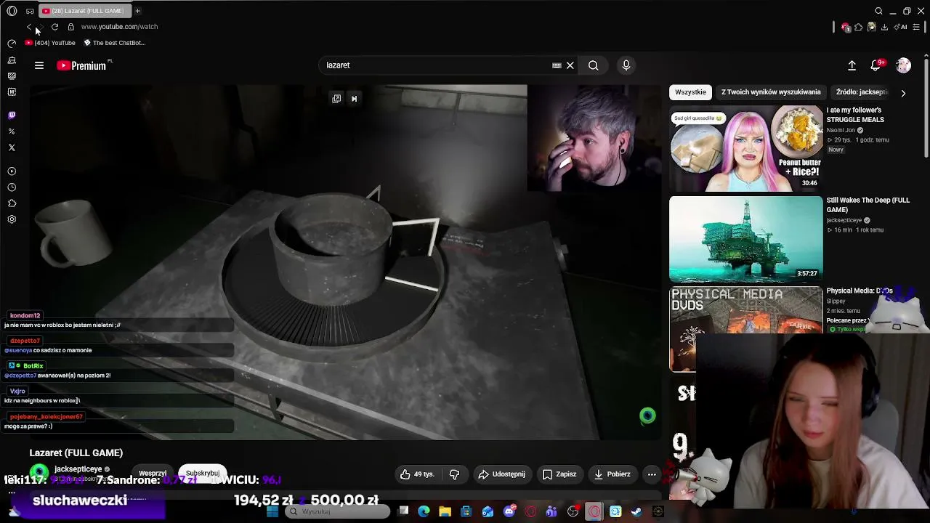Image resolution: width=930 pixels, height=523 pixels.
Task: Open the GX Control speedometer icon
Action: click(x=12, y=44)
